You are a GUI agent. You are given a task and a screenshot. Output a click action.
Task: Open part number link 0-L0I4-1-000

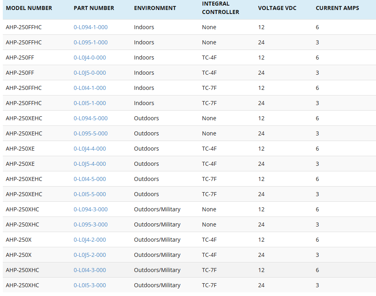click(x=90, y=88)
